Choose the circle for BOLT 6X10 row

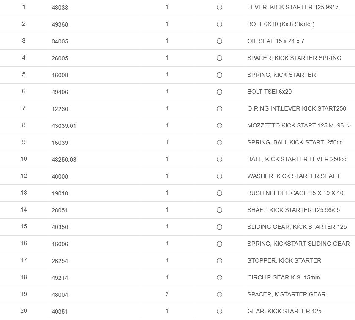[219, 24]
